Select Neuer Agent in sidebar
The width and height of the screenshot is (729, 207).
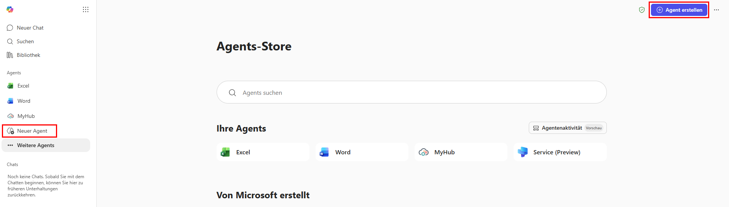(x=30, y=131)
